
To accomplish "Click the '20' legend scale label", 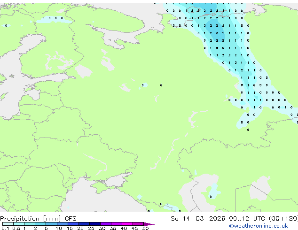I will [x=80, y=228].
